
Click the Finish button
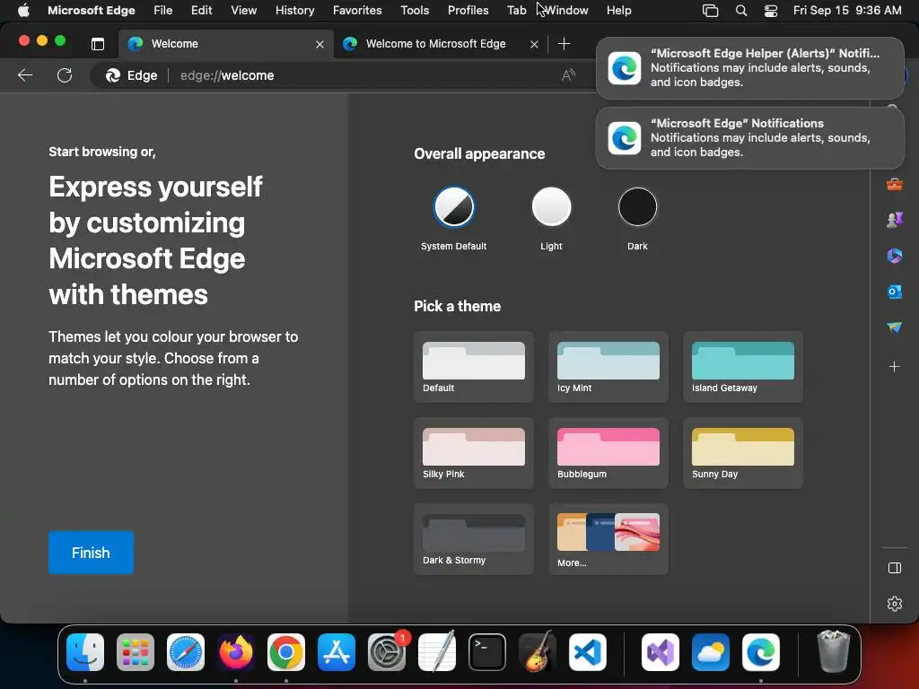(91, 553)
